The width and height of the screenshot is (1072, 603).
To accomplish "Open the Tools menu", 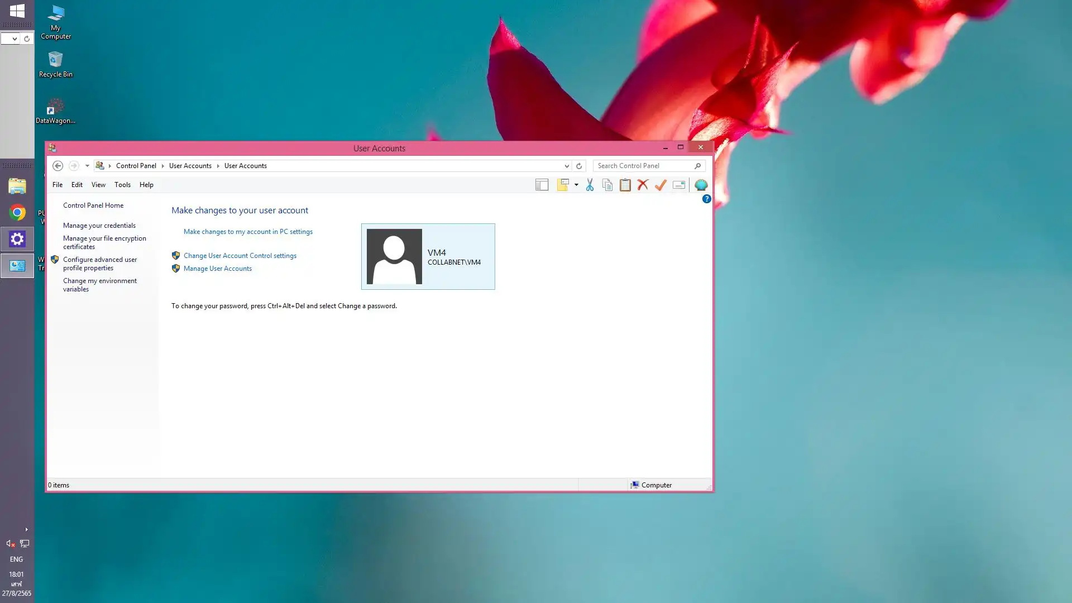I will tap(122, 185).
